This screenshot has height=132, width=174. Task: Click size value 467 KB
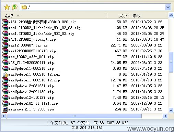coord(121,51)
